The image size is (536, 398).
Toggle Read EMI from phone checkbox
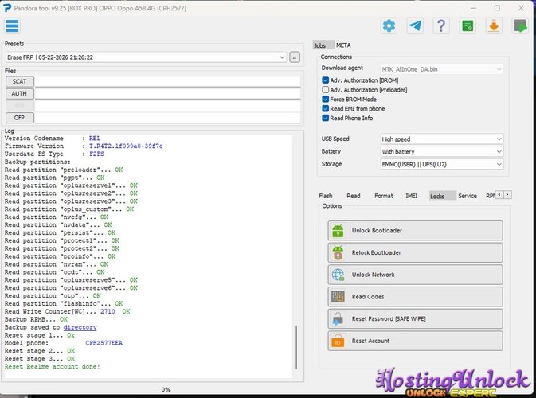(x=326, y=108)
